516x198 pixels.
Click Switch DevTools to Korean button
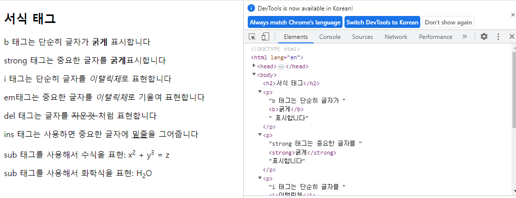[x=382, y=22]
